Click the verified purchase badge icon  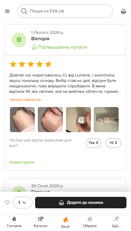(x=34, y=47)
